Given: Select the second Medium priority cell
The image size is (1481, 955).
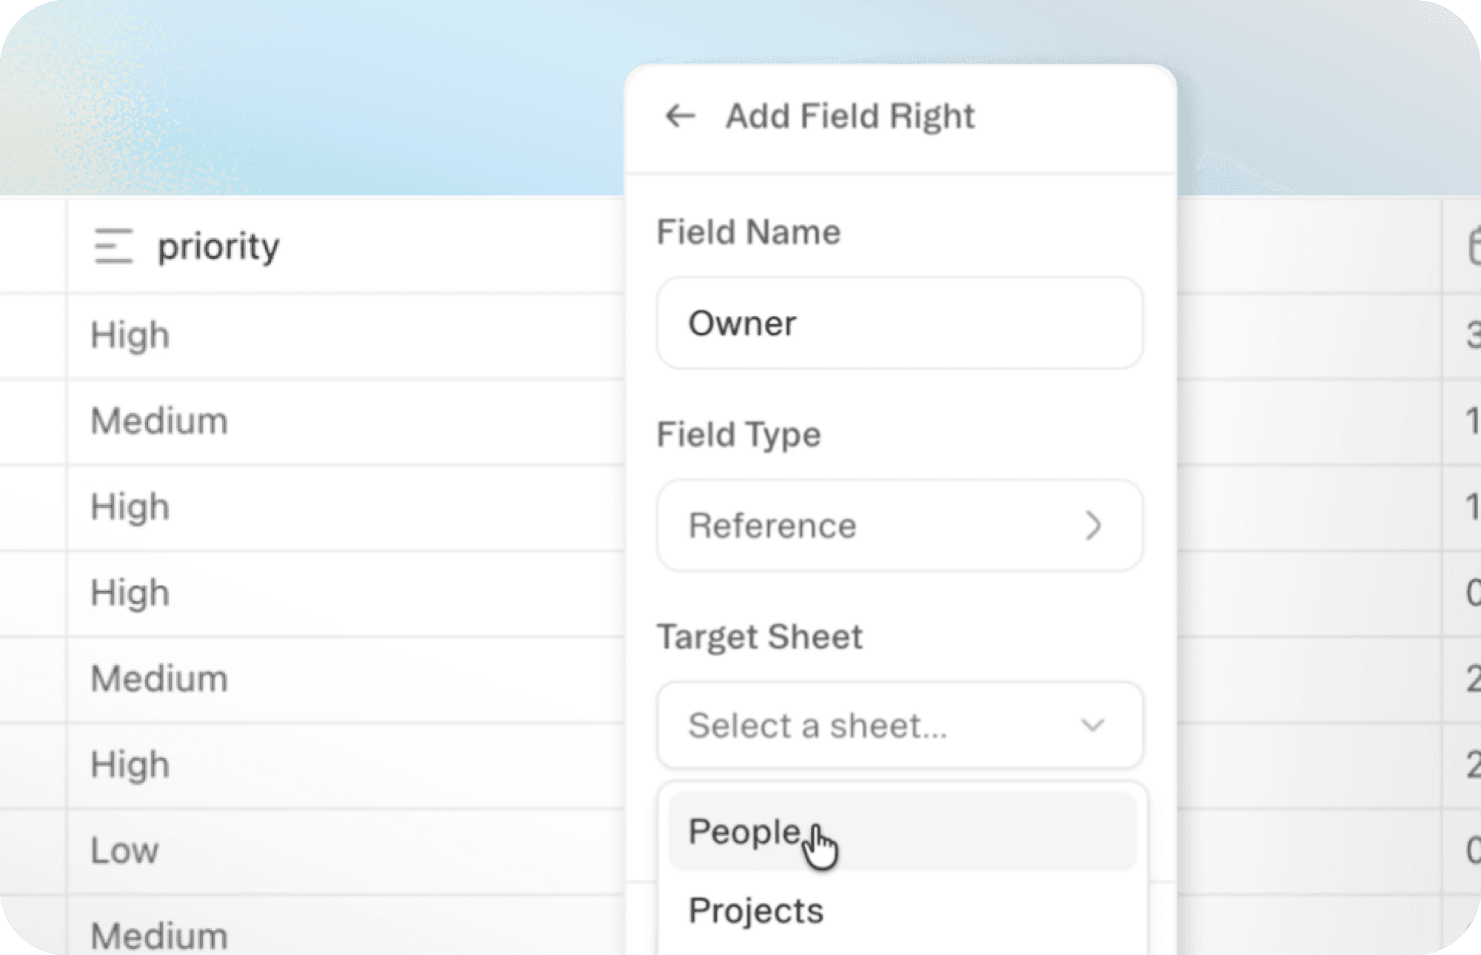Looking at the screenshot, I should point(159,679).
